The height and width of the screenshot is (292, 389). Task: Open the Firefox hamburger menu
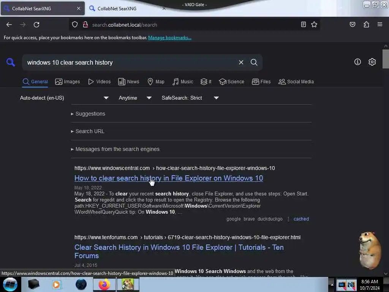(380, 24)
